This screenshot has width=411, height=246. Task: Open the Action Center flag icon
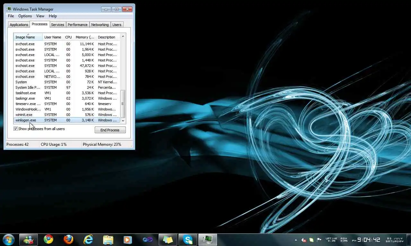(x=319, y=240)
